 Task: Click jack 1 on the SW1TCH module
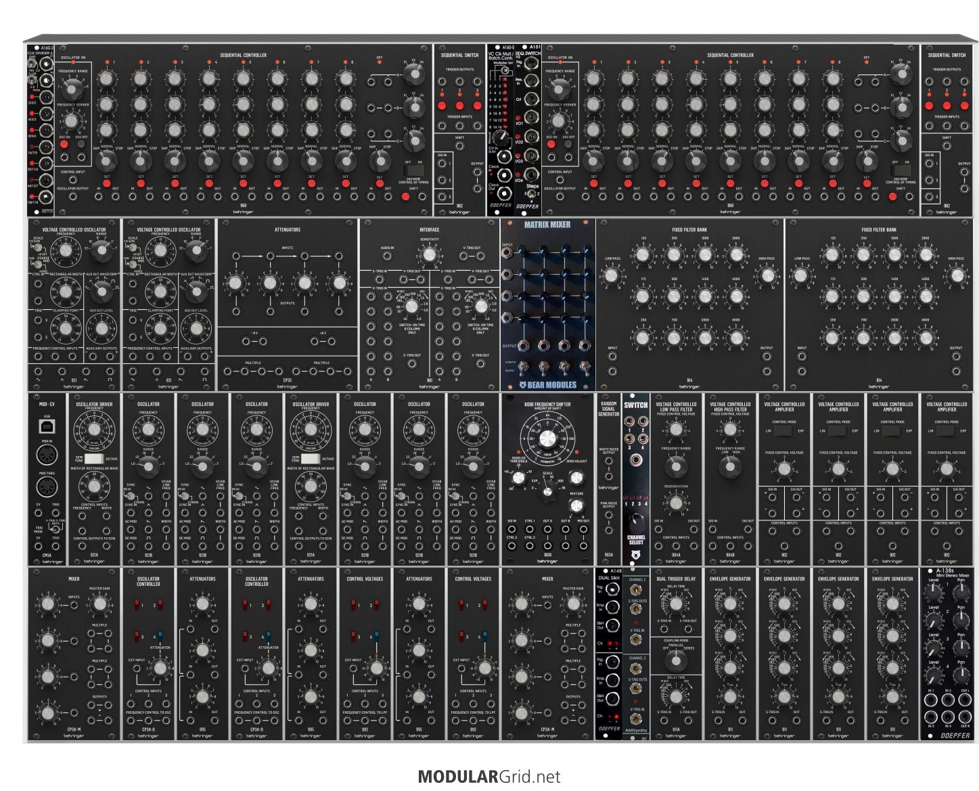[x=630, y=421]
